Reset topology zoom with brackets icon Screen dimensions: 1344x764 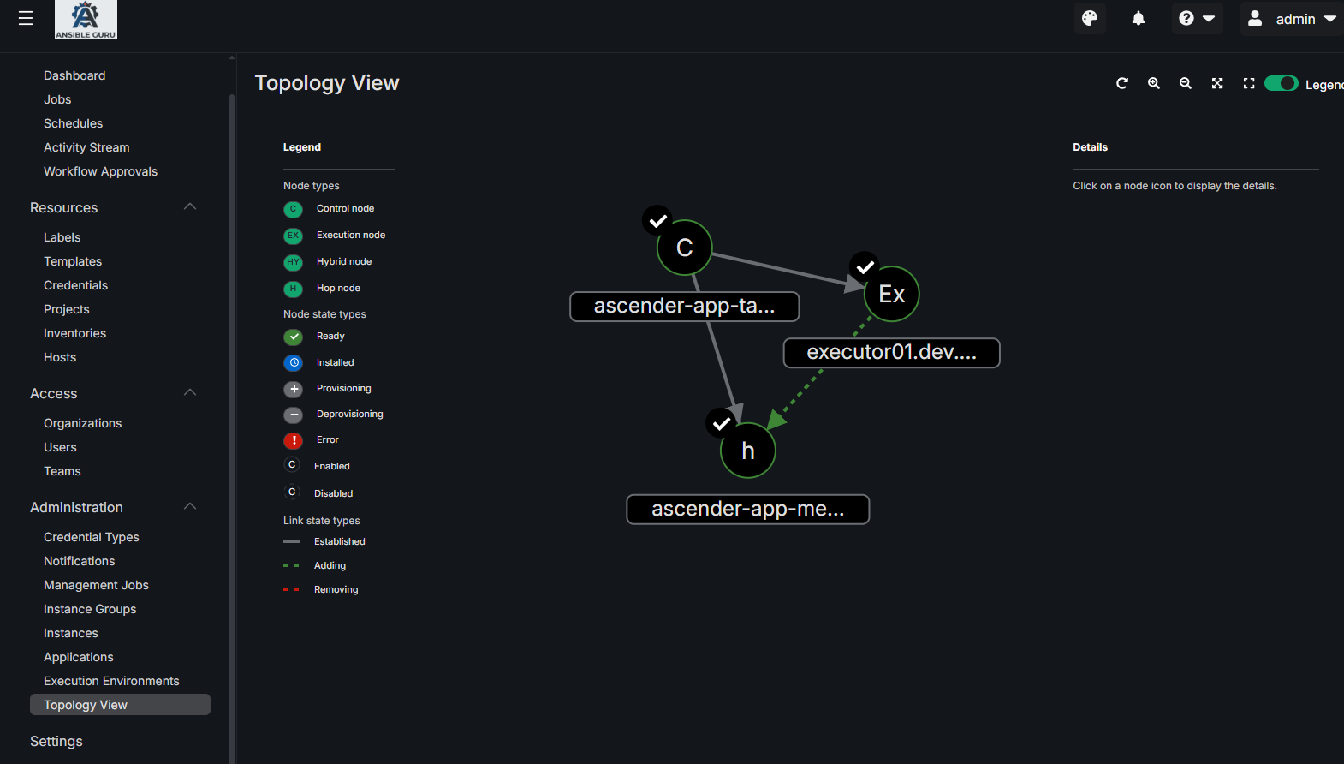coord(1249,83)
